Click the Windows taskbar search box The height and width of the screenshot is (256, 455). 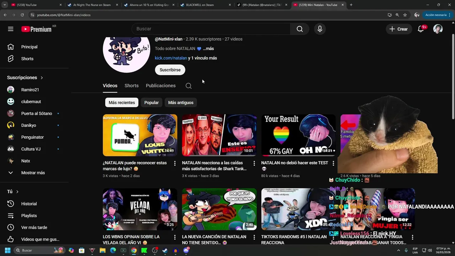tap(39, 250)
